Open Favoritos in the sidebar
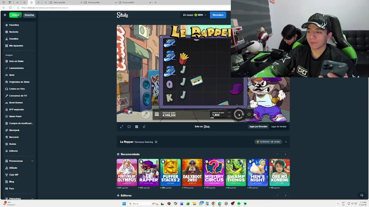Viewport: 369px width, 207px height. point(14,25)
